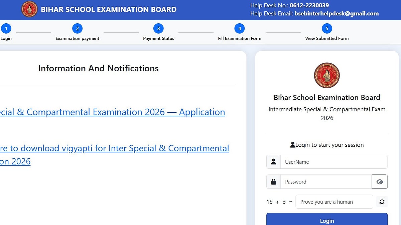Focus the Password input field

coord(326,182)
